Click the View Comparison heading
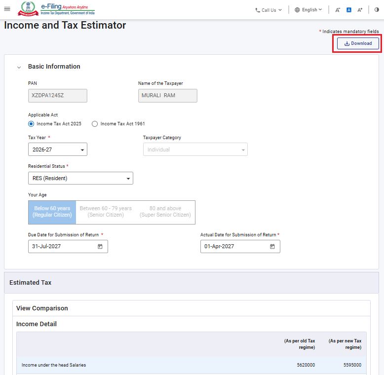Viewport: 384px width, 375px height. pyautogui.click(x=42, y=308)
